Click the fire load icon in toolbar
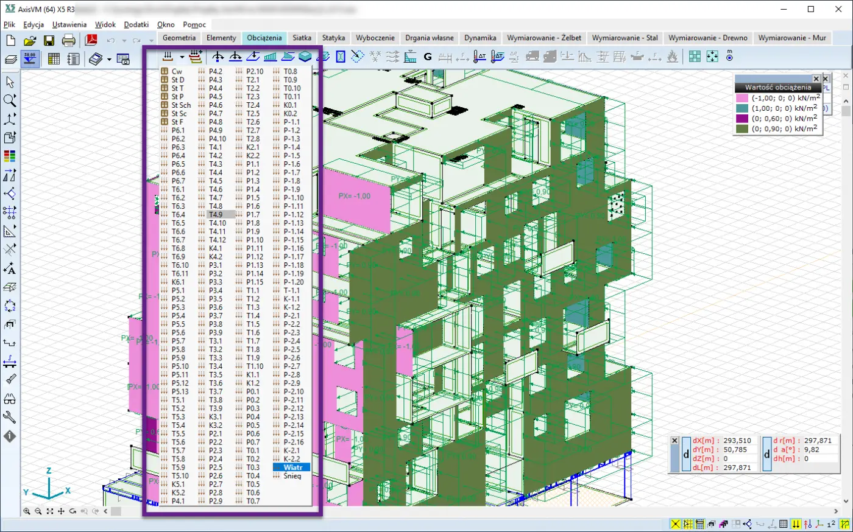 click(x=672, y=57)
